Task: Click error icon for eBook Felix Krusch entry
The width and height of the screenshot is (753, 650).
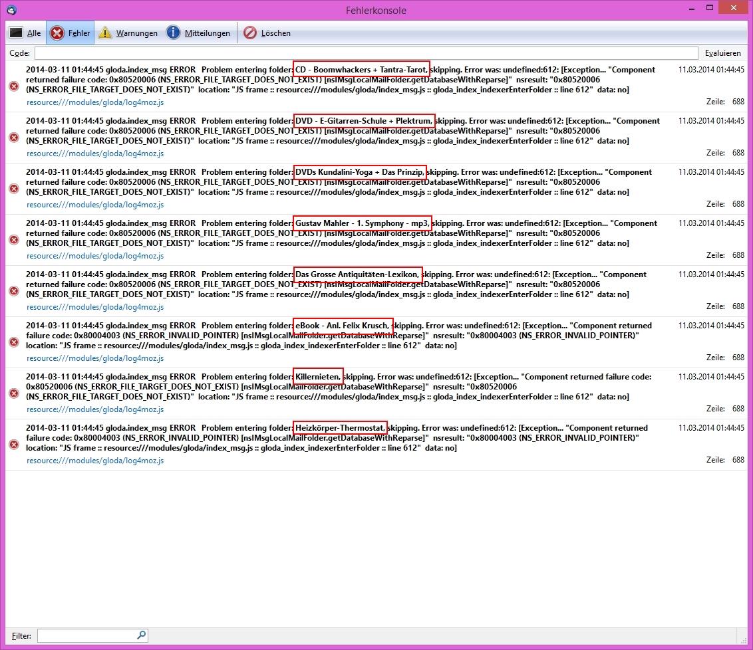Action: pyautogui.click(x=14, y=342)
